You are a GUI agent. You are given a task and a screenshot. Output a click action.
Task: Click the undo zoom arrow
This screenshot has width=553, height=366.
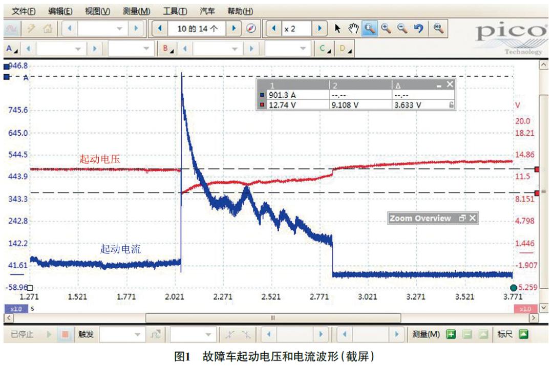419,29
